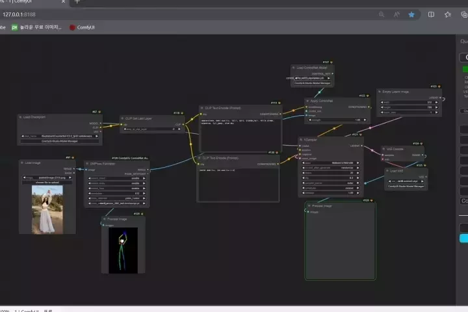Click ComfyUI-Studio-Model-Manager button in Load VAE
This screenshot has height=312, width=468.
tap(406, 187)
